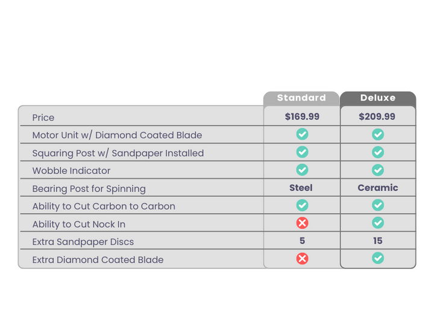Click Standard's red X for Extra Blade
The width and height of the screenshot is (434, 336).
(x=302, y=258)
